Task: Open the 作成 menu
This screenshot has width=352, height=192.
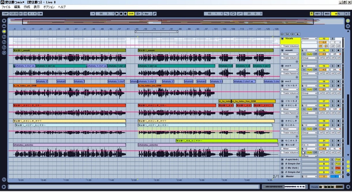Action: point(27,7)
